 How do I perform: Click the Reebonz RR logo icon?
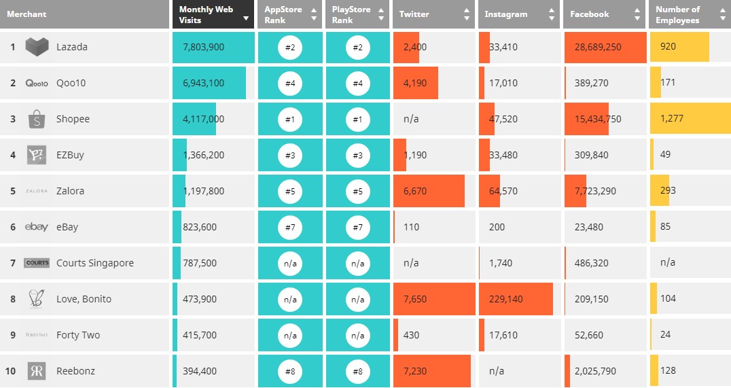tap(37, 371)
